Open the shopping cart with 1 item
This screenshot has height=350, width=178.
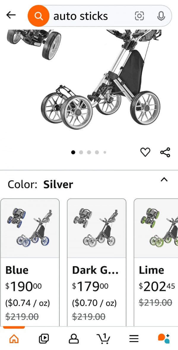(x=104, y=338)
